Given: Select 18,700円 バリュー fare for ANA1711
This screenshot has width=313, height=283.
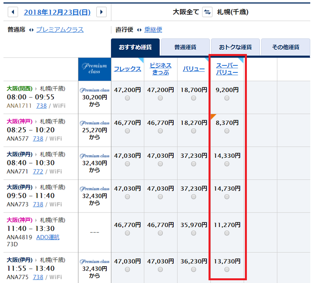Looking at the screenshot, I should [x=193, y=98].
